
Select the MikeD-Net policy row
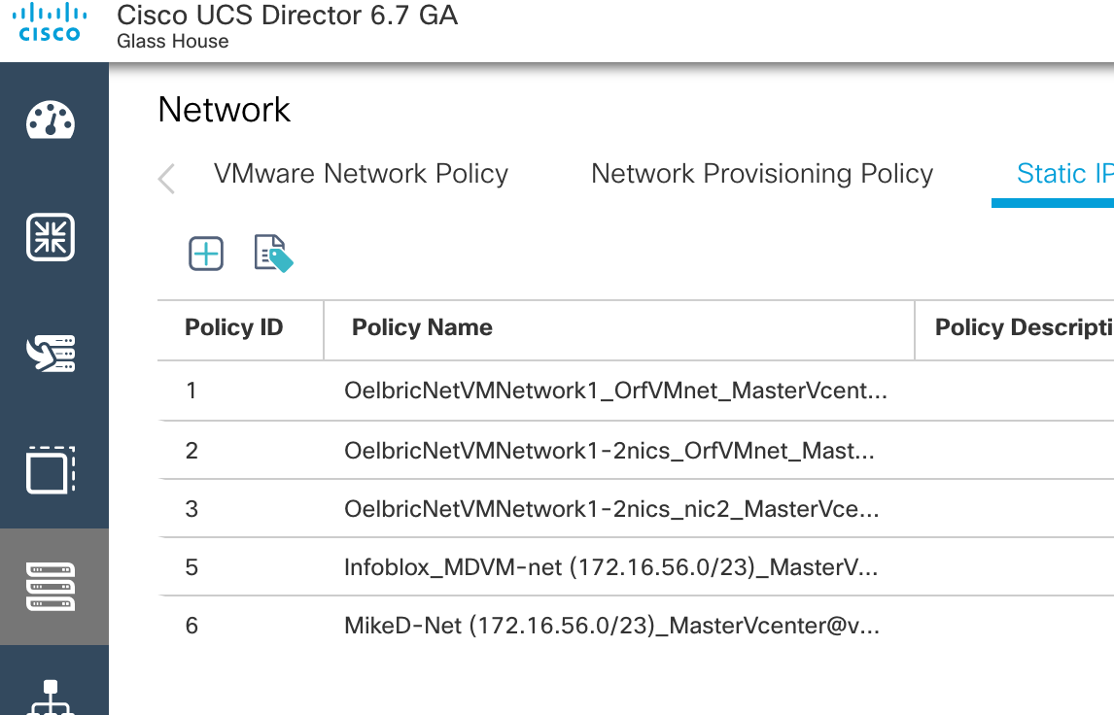(611, 627)
